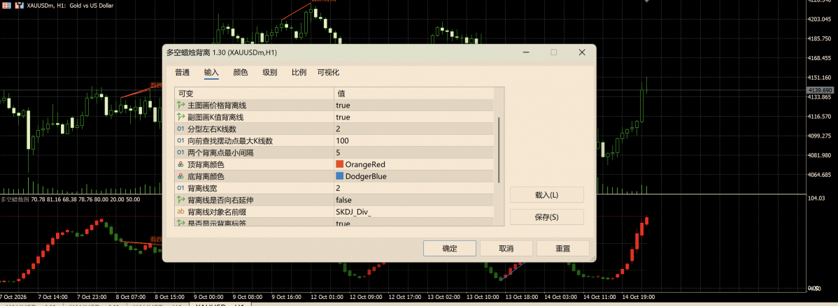
Task: Click the parameter list vertical scrollbar thumb
Action: pyautogui.click(x=499, y=150)
